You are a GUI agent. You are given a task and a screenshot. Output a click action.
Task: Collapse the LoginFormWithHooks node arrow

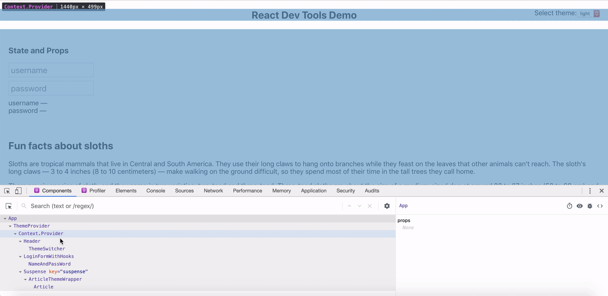[20, 257]
